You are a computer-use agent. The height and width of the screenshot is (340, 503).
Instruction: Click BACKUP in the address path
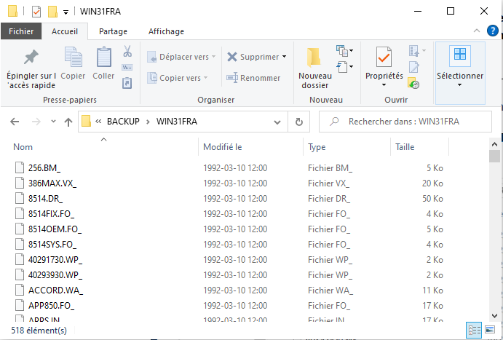pyautogui.click(x=123, y=122)
